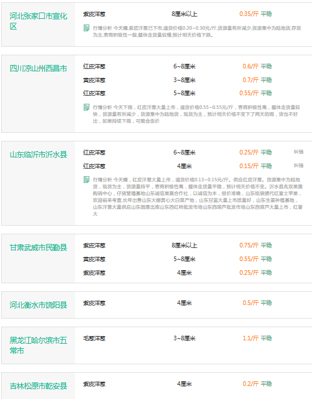
Task: Open the 四川凉山州西昌市 region link
Action: tap(38, 68)
